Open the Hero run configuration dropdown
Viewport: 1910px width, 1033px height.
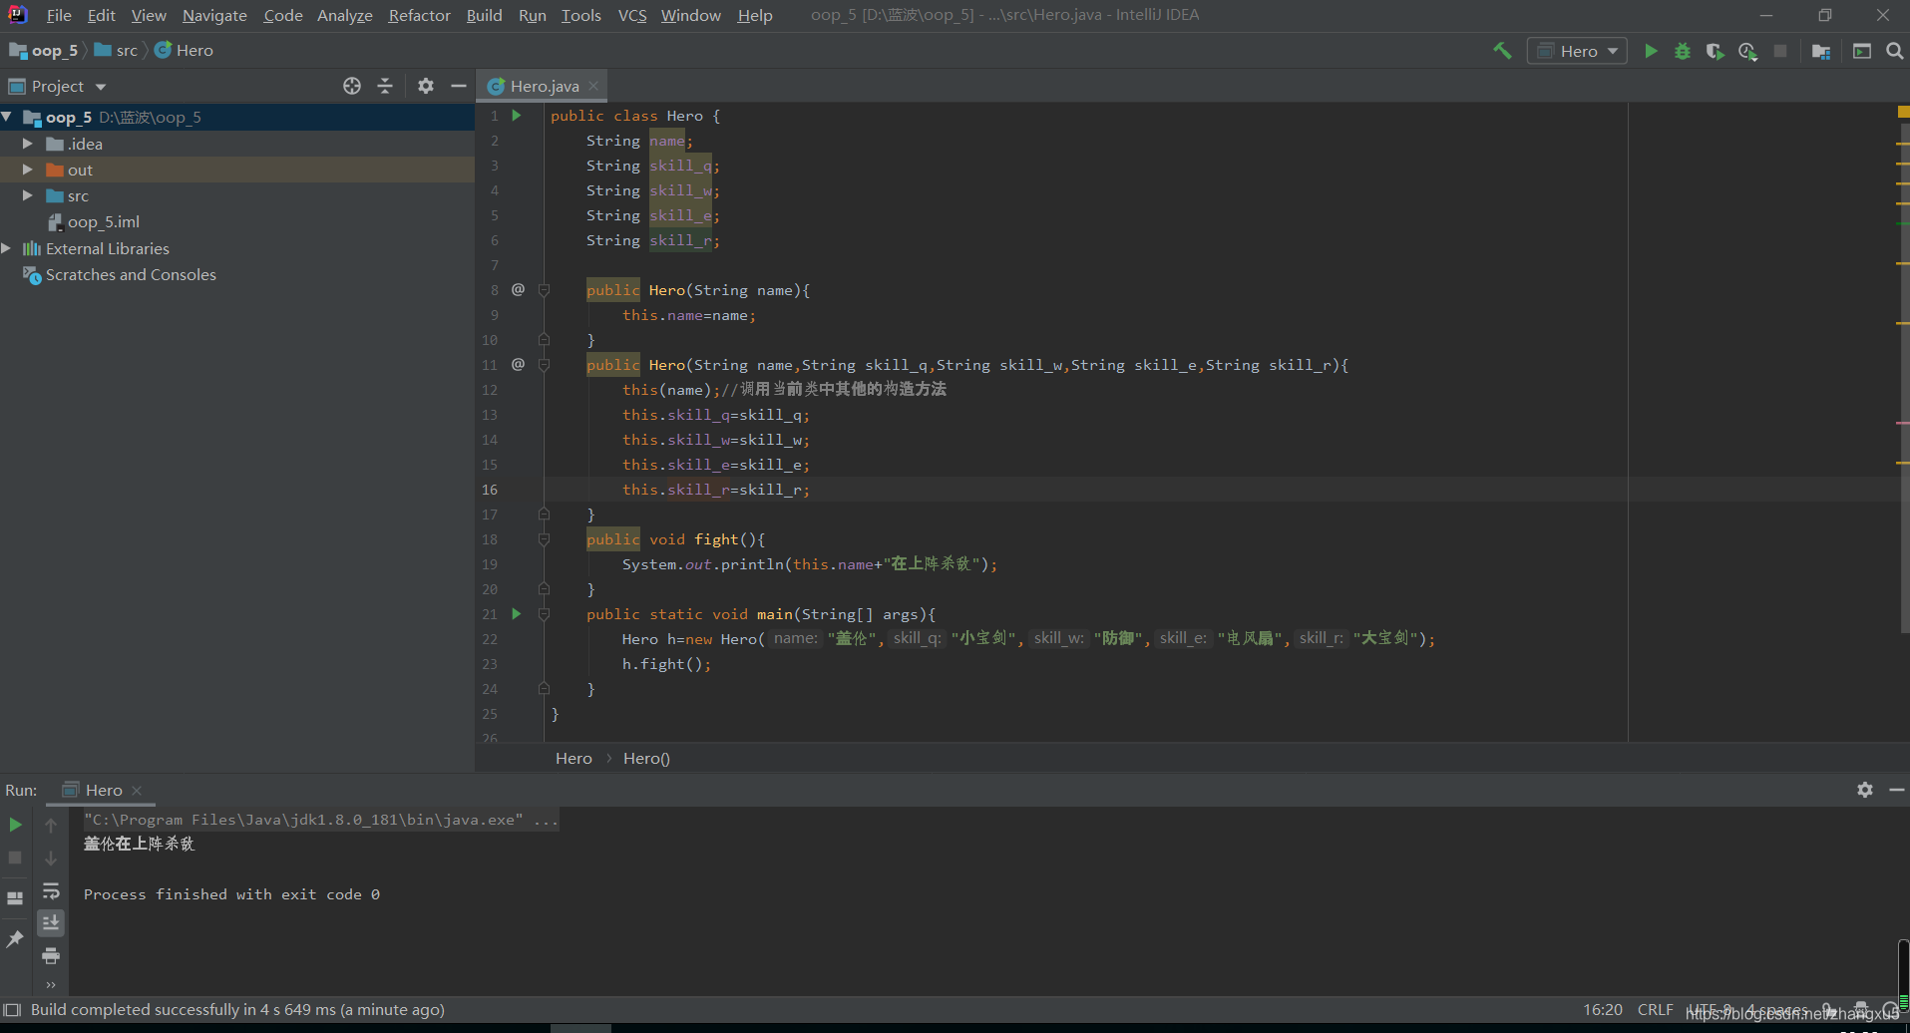(x=1577, y=51)
